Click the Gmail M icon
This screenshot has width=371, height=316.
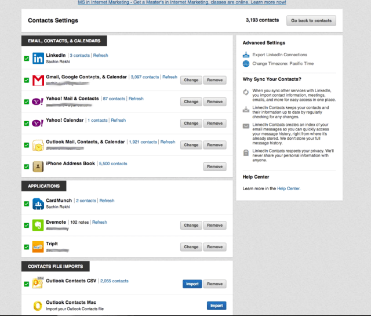38,80
